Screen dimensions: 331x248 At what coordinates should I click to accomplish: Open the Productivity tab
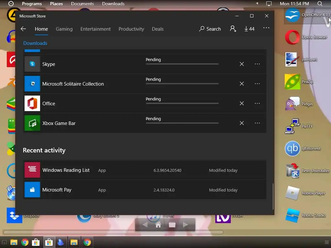click(131, 29)
